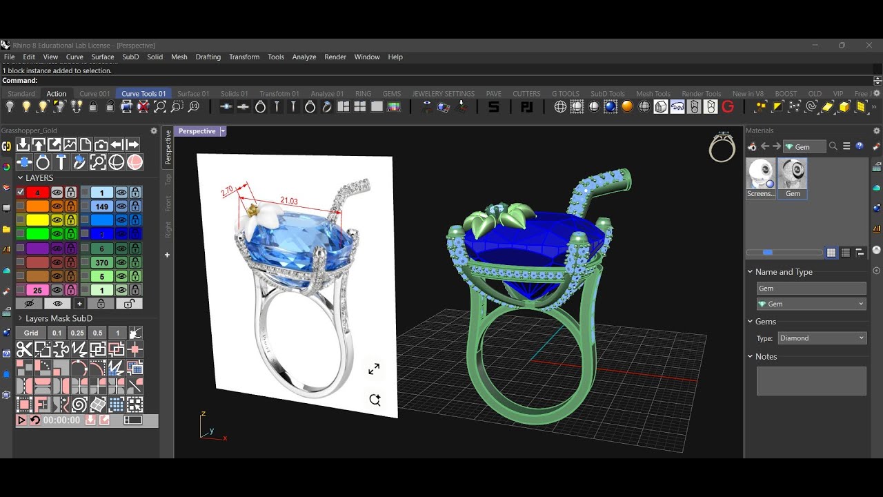
Task: Click the Grasshopper_Gold panel gear icon
Action: tap(154, 130)
